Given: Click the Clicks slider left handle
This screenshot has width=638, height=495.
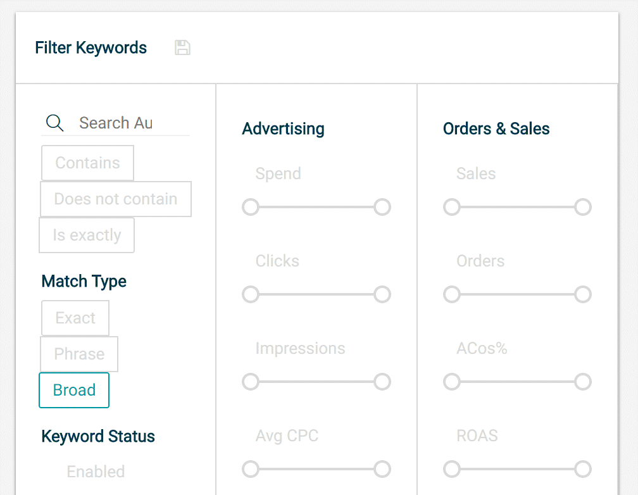Looking at the screenshot, I should [251, 294].
